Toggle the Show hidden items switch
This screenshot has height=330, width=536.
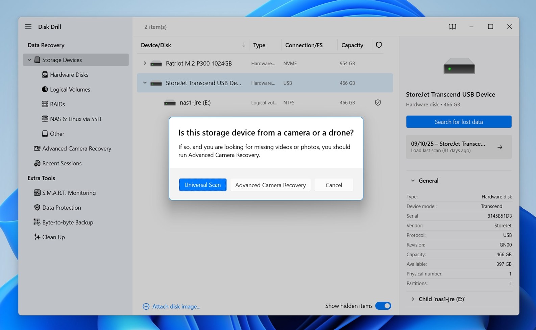coord(383,306)
